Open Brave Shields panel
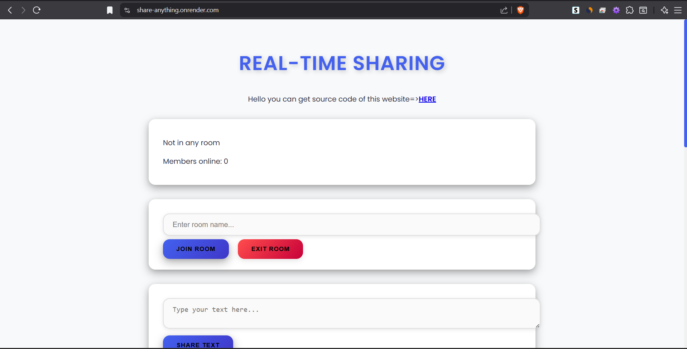The width and height of the screenshot is (687, 349). (x=520, y=10)
